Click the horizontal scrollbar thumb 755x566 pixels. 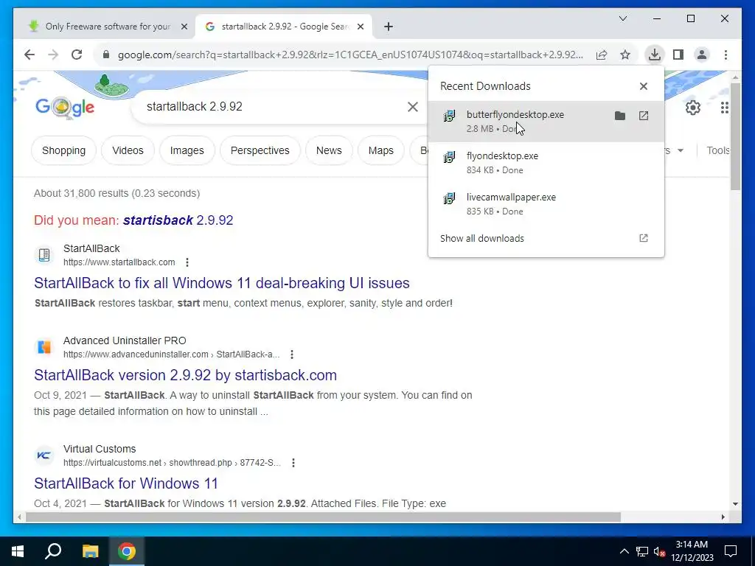[323, 517]
